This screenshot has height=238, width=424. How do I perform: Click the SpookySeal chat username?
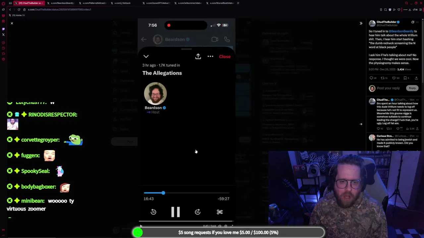pos(35,171)
